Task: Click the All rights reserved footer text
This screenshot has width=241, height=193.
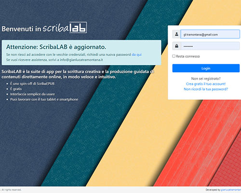Action: tap(11, 190)
